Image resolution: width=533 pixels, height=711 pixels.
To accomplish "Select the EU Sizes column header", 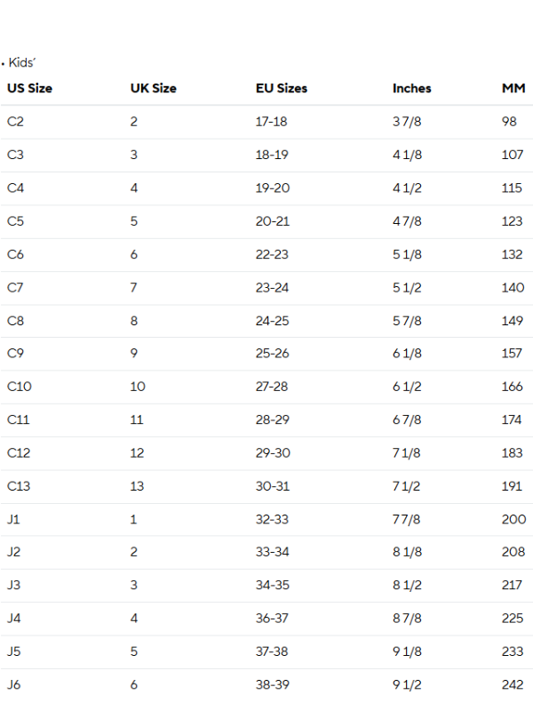I will (281, 89).
